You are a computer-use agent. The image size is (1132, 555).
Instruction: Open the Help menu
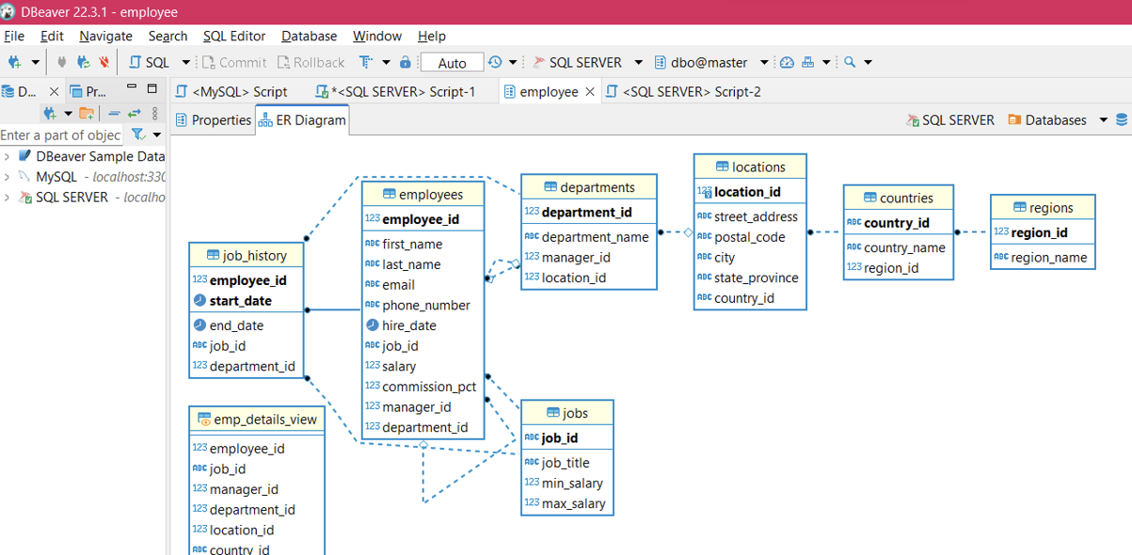(x=431, y=36)
